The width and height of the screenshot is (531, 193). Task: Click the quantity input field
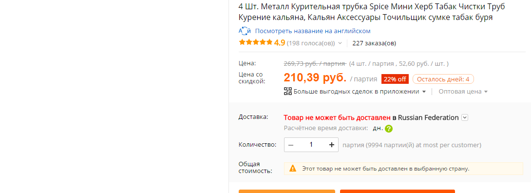tap(311, 145)
